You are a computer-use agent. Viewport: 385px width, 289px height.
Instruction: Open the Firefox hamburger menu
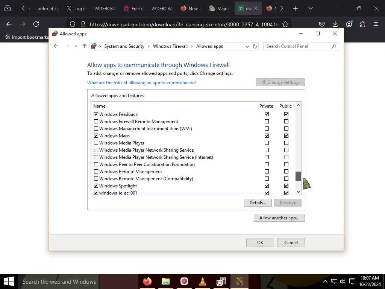click(x=376, y=24)
